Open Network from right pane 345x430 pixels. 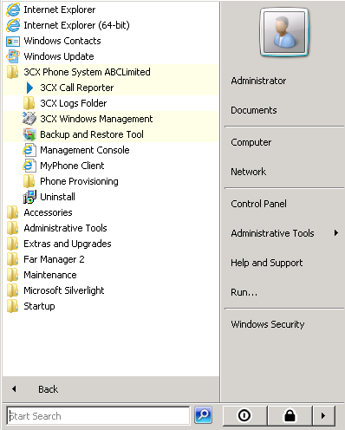(248, 172)
